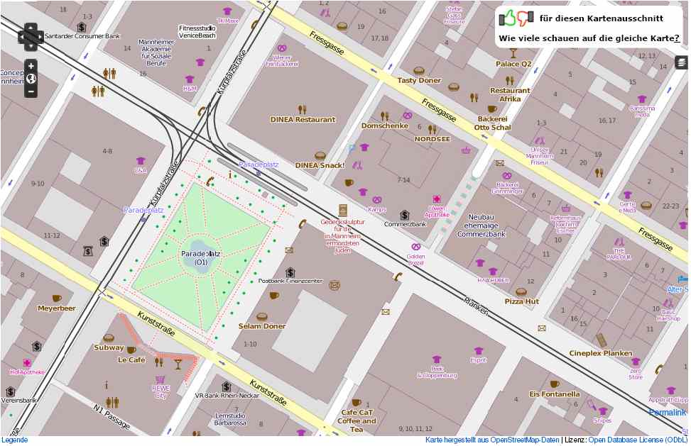691x446 pixels.
Task: Click the Pizza Hut fast food icon
Action: 521,292
